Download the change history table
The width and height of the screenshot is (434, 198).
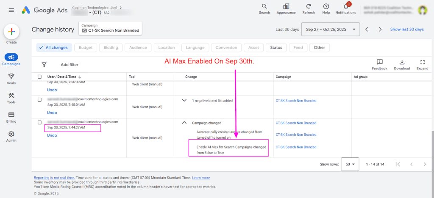[402, 65]
